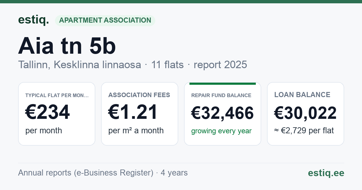Select the APARTMENT ASSOCIATION badge

(x=105, y=20)
